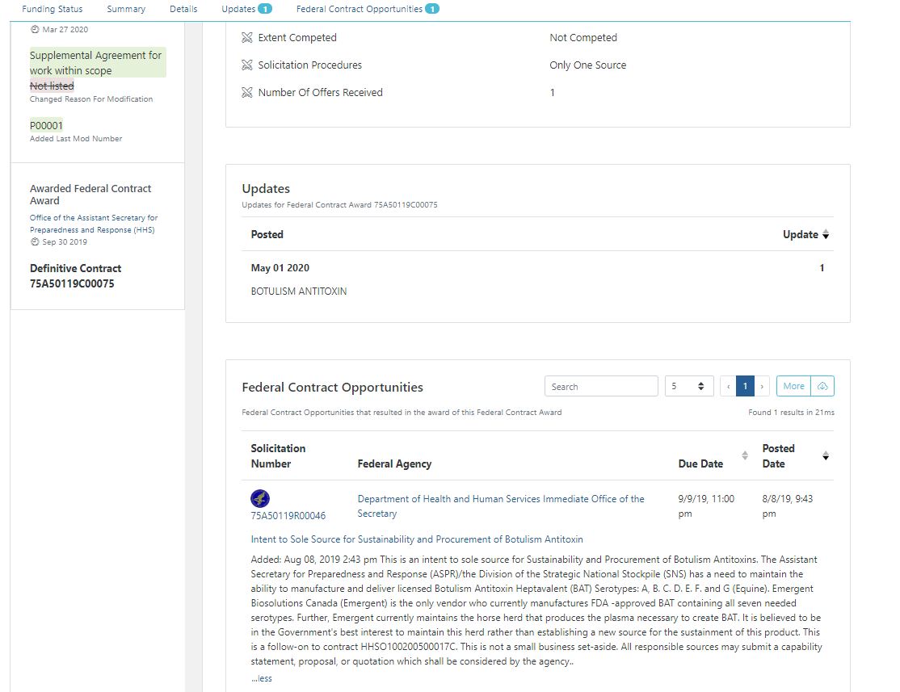The width and height of the screenshot is (900, 692).
Task: Click the icon beside Extent Competed
Action: point(247,38)
